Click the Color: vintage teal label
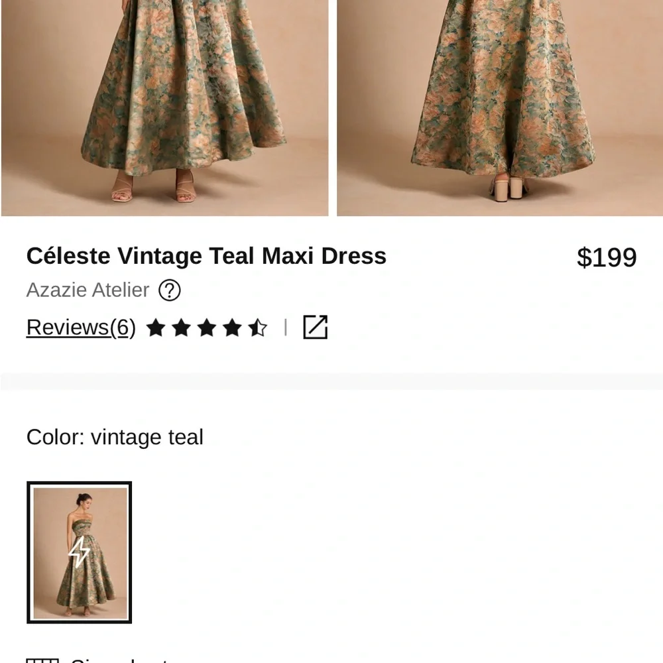The image size is (663, 663). [x=114, y=436]
